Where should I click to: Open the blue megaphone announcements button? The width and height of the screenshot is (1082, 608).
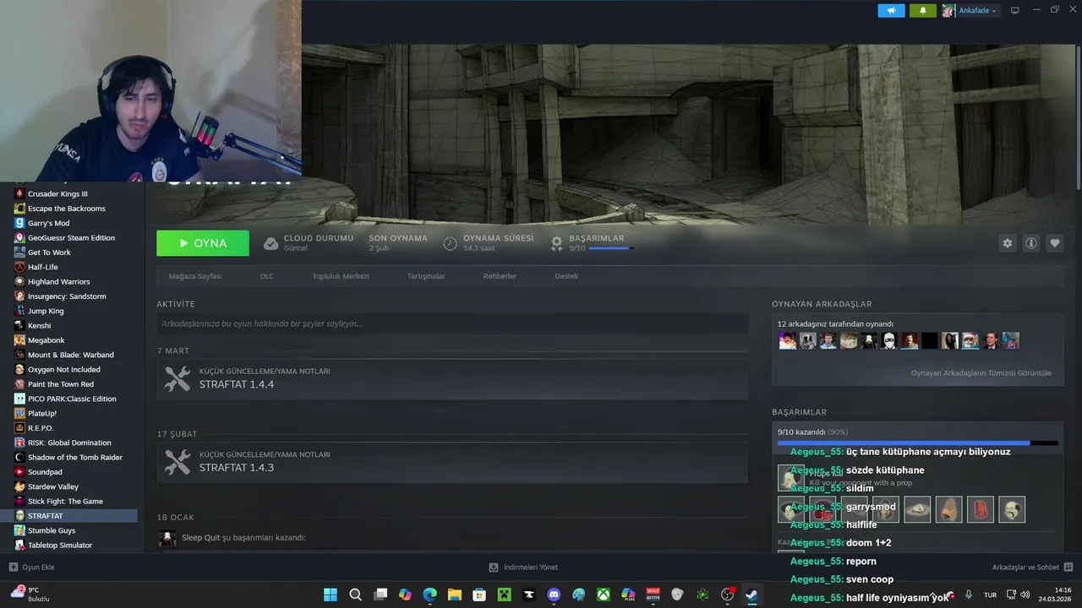(x=891, y=10)
